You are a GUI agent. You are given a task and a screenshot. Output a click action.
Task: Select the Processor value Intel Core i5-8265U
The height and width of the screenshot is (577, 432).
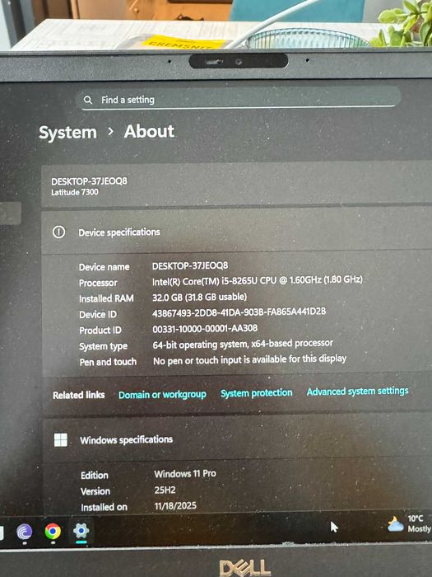(258, 280)
